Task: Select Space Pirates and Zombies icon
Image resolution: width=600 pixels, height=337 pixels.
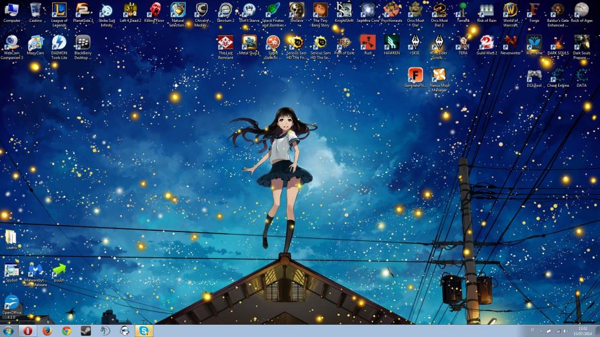Action: pyautogui.click(x=273, y=15)
